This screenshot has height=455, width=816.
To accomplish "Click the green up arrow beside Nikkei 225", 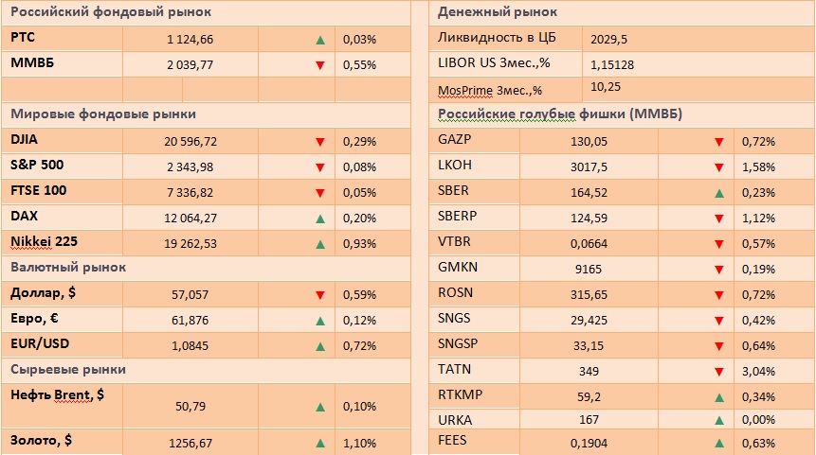I will [x=319, y=244].
